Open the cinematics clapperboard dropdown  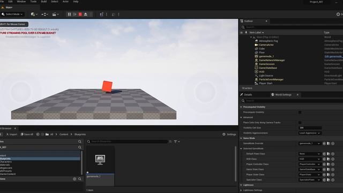(x=56, y=14)
